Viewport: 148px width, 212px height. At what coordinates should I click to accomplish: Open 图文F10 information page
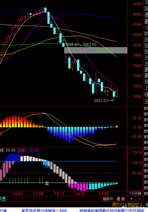[x=120, y=205]
